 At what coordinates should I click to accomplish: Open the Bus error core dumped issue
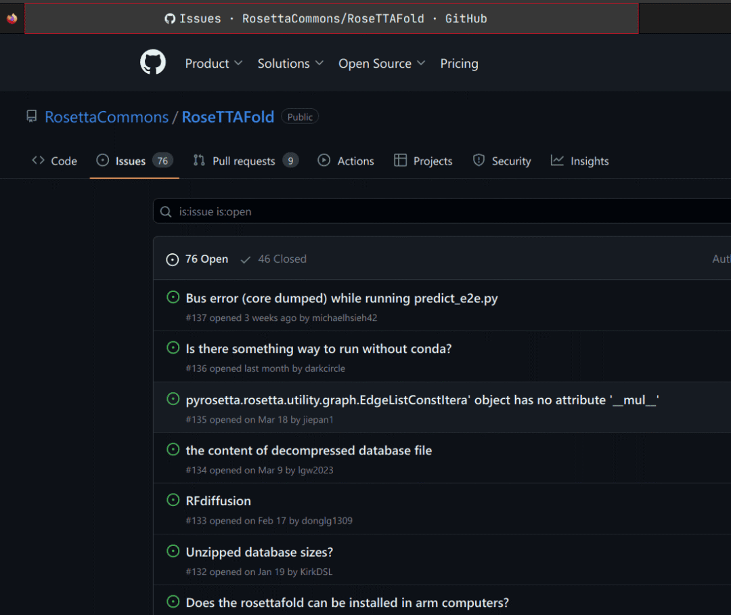(x=342, y=298)
